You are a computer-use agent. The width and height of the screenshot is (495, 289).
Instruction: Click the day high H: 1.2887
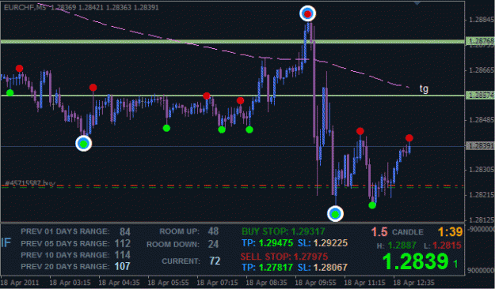397,246
